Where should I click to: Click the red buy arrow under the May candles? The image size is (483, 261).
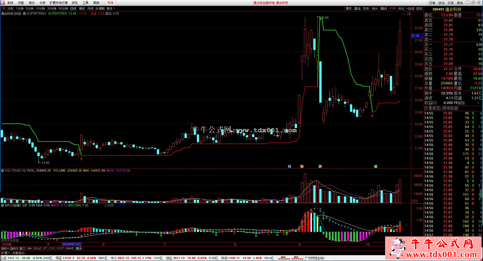[81, 159]
